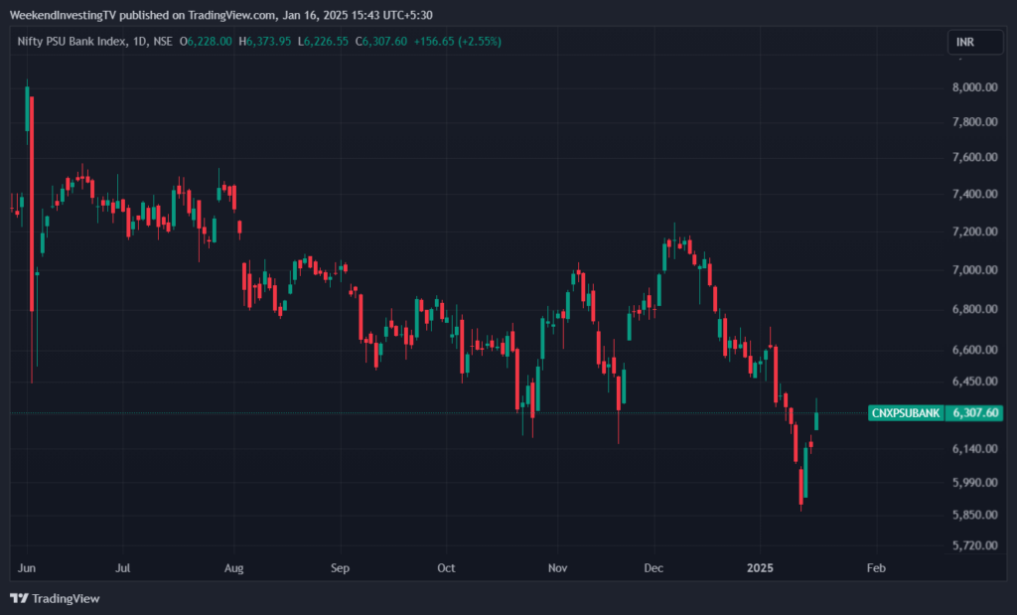Image resolution: width=1017 pixels, height=615 pixels.
Task: Click the 2025 label on time axis
Action: [760, 568]
